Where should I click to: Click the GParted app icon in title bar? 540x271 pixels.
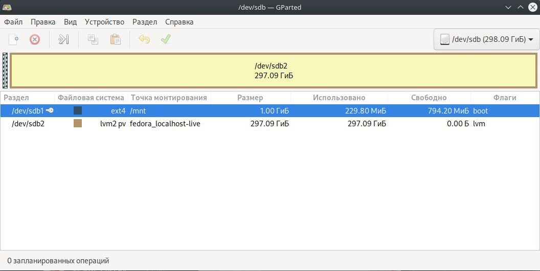[7, 7]
